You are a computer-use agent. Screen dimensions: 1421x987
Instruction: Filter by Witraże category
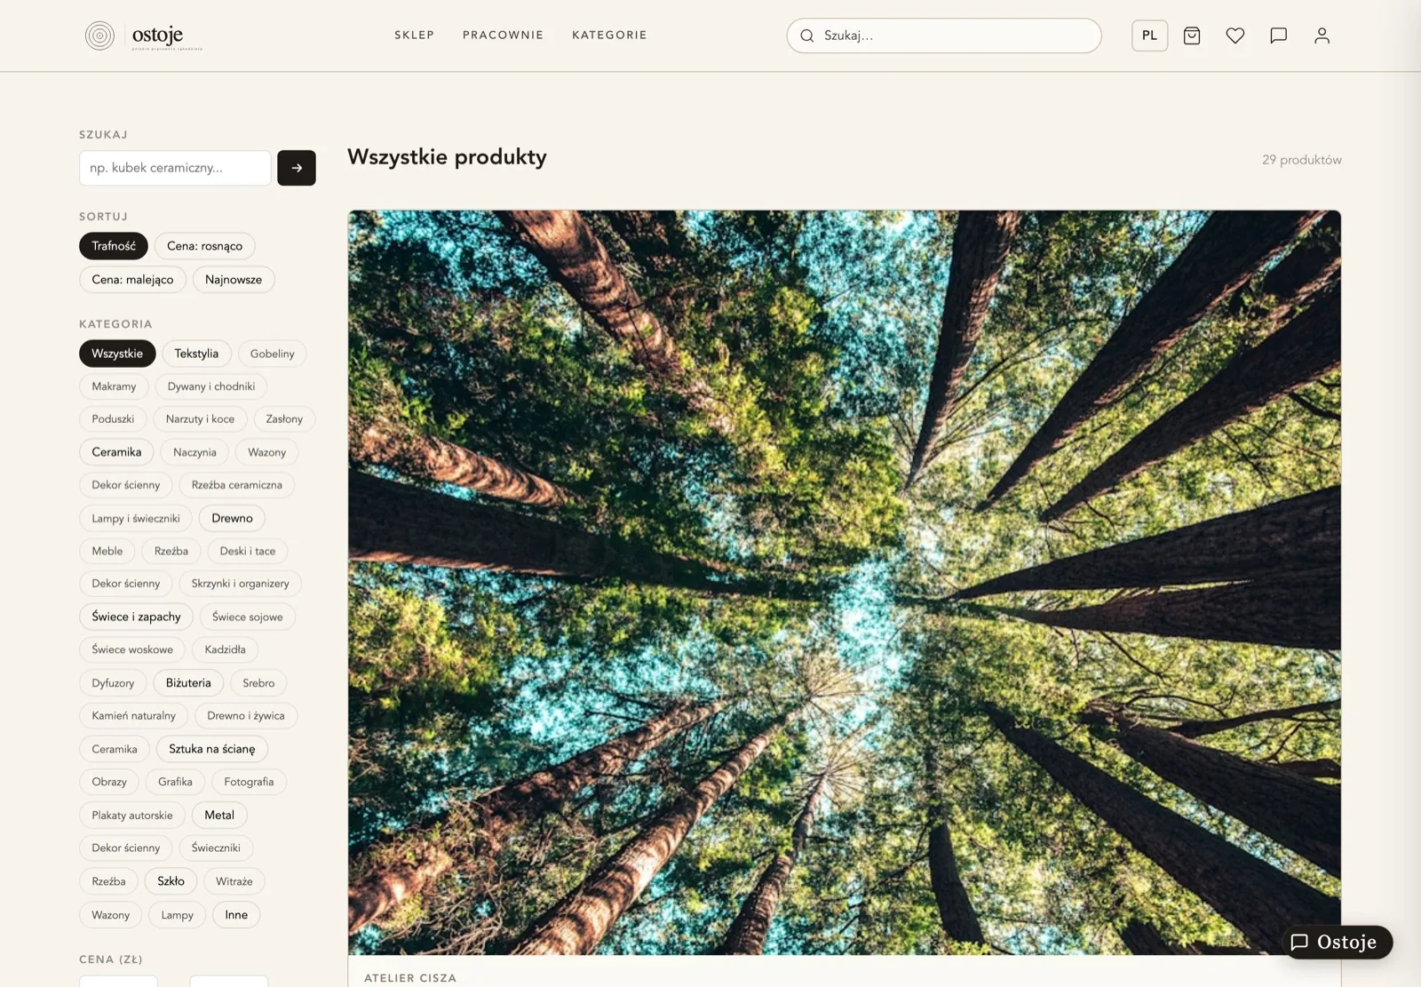click(x=234, y=882)
